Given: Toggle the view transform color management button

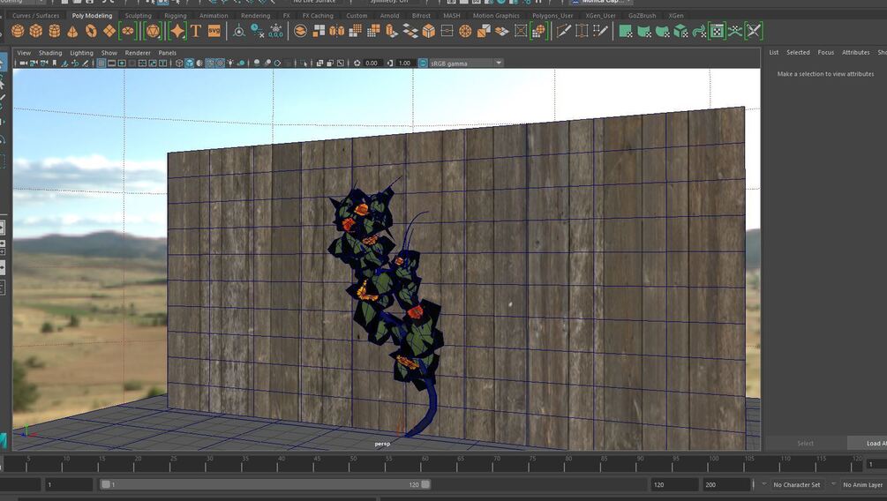Looking at the screenshot, I should coord(423,64).
